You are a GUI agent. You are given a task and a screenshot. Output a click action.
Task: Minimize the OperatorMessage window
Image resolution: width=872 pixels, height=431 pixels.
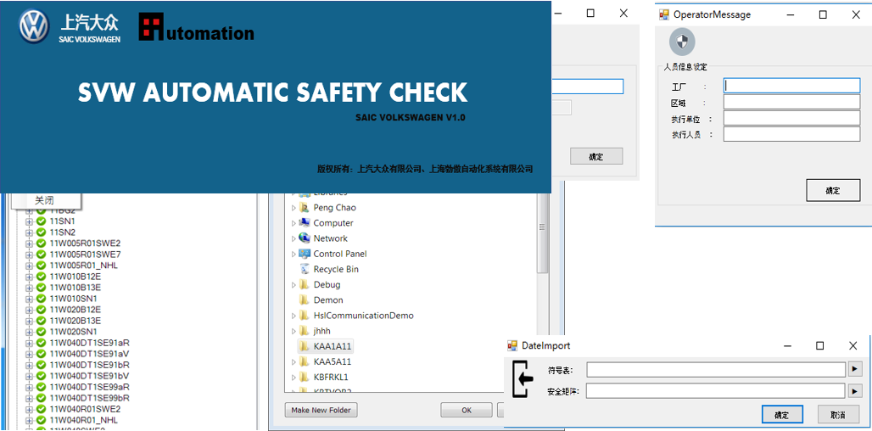[791, 15]
